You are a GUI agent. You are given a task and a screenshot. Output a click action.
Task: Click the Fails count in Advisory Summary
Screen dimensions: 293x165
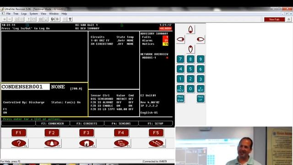pos(165,37)
